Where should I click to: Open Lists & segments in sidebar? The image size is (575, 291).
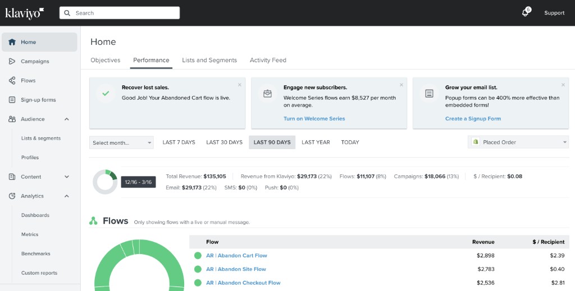coord(41,138)
